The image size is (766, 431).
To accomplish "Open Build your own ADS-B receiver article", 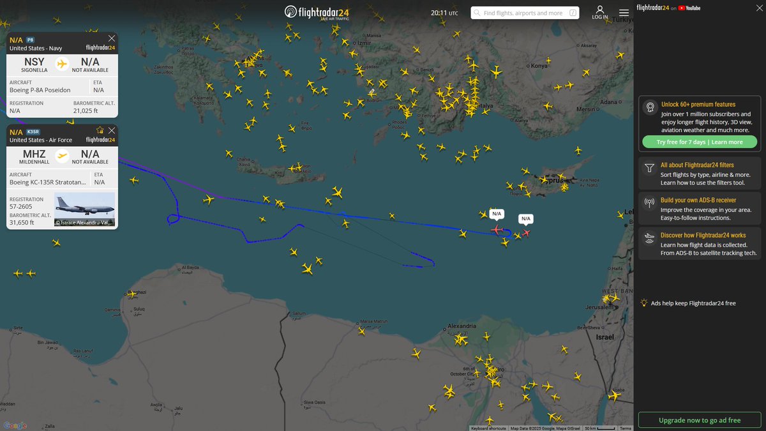I will (698, 200).
